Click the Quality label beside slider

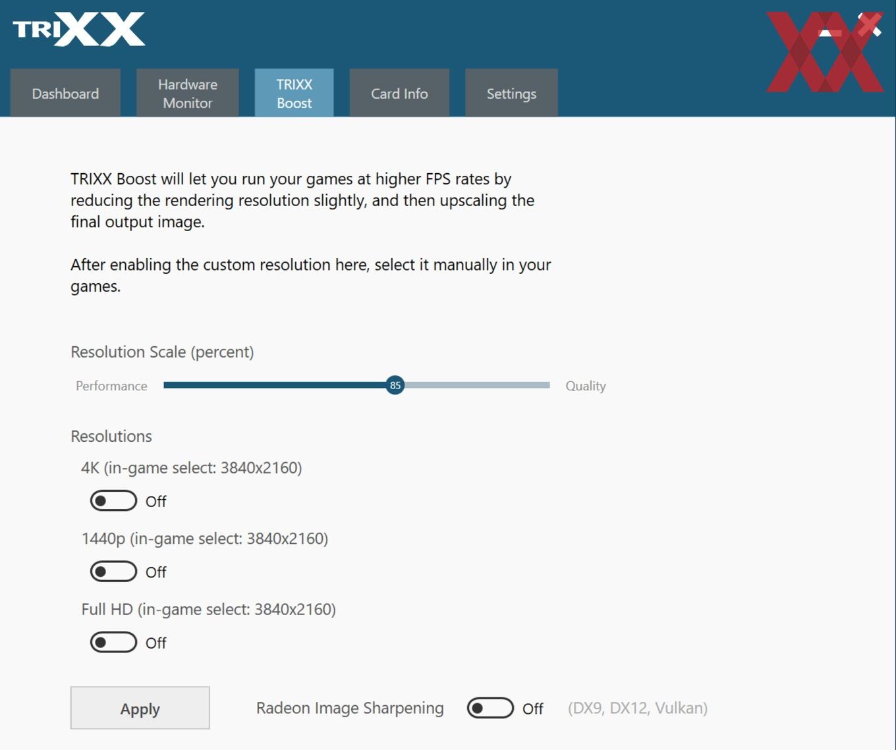pyautogui.click(x=586, y=386)
